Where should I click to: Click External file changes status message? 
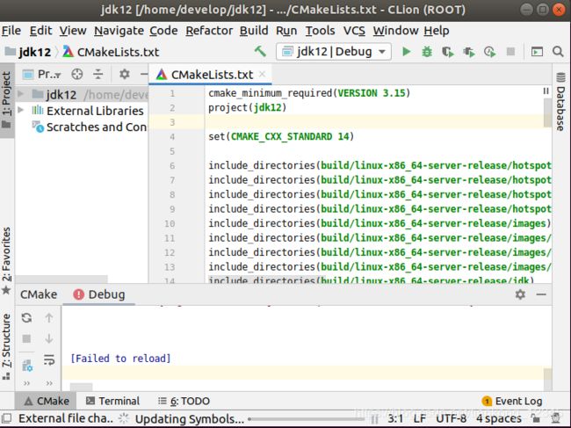click(66, 418)
